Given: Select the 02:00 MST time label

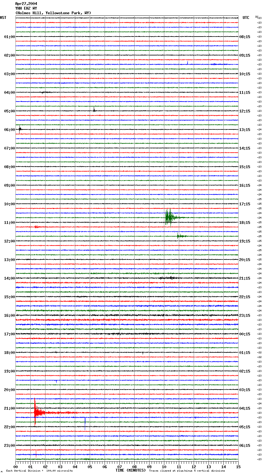Looking at the screenshot, I should pyautogui.click(x=10, y=55).
